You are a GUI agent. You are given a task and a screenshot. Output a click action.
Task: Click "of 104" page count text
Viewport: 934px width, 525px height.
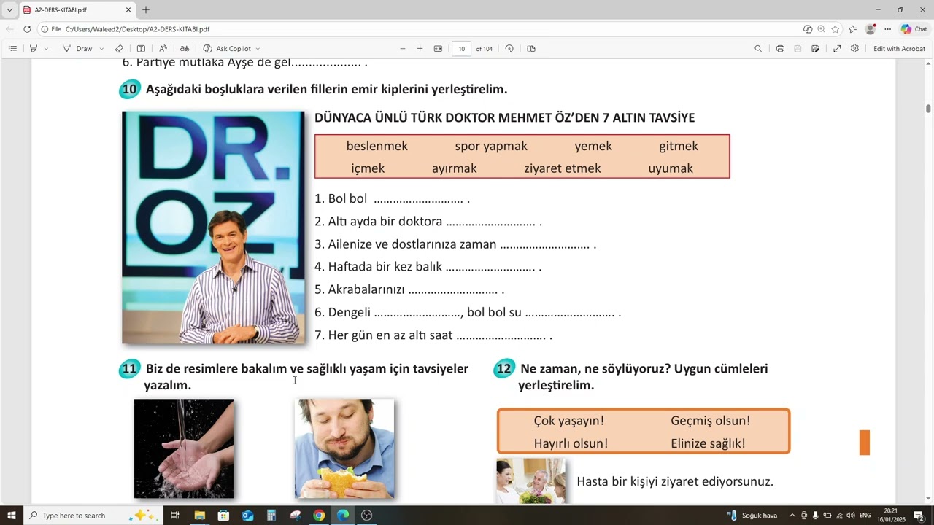485,49
